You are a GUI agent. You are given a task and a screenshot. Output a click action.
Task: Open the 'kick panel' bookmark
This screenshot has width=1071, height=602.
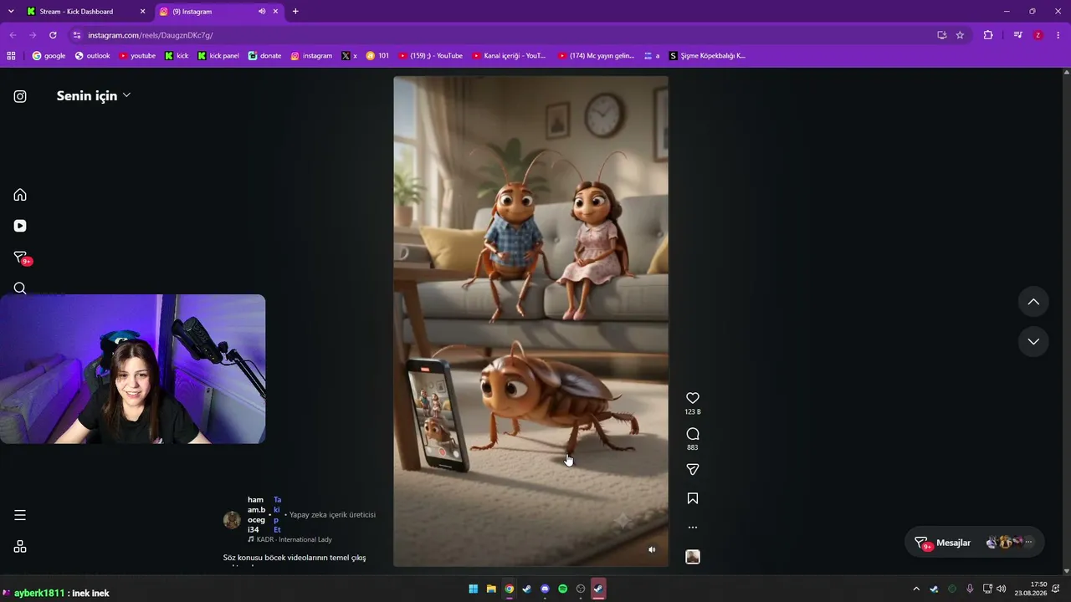coord(218,56)
